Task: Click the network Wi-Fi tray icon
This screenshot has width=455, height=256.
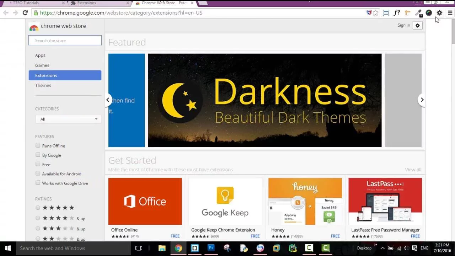Action: (x=398, y=248)
